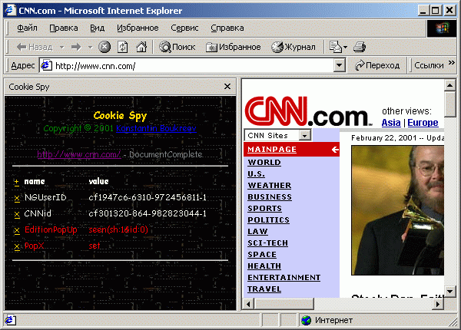Screen dimensions: 461x330
Task: Click the vertical scrollbar up arrow
Action: click(449, 85)
